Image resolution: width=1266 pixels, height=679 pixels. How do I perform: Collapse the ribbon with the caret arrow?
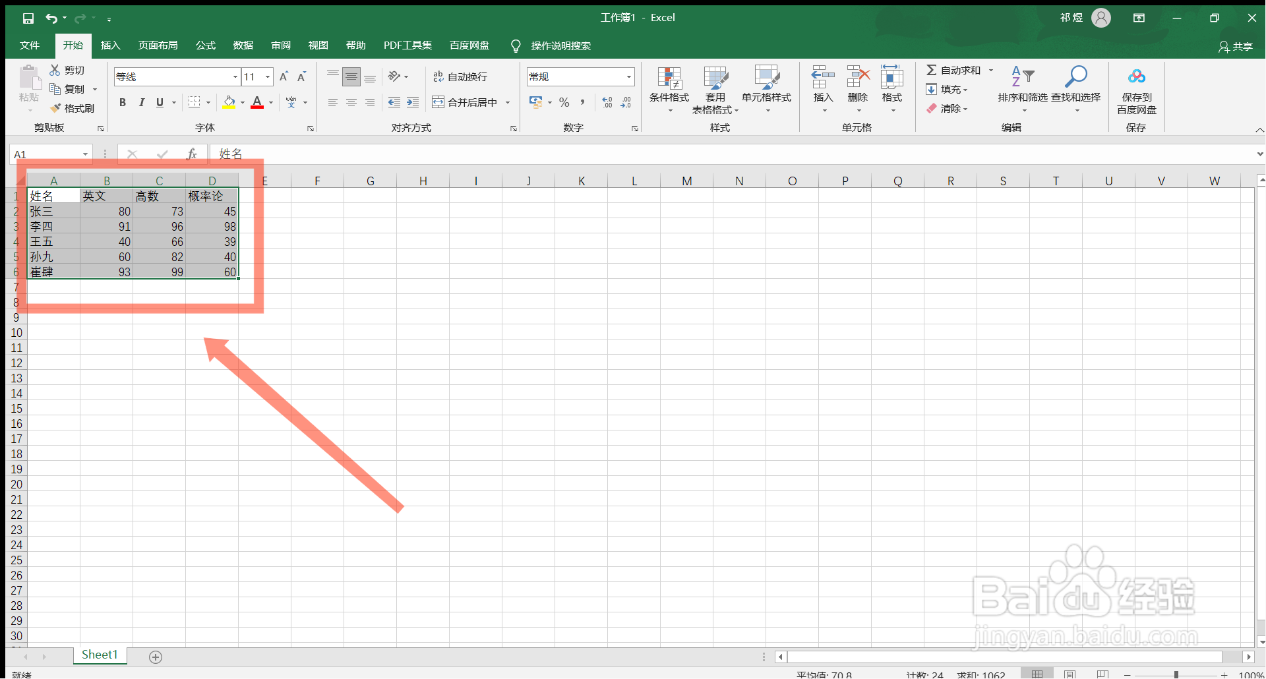click(1259, 130)
